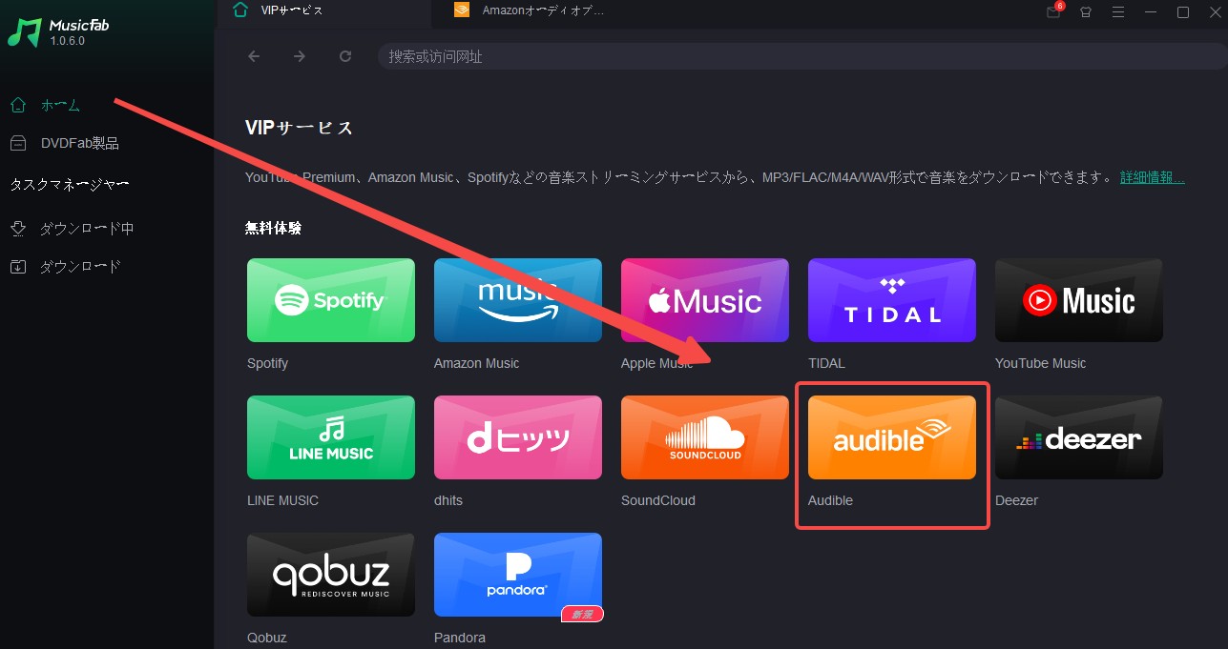This screenshot has width=1228, height=649.
Task: Select the TIDAL service tile
Action: pos(891,300)
